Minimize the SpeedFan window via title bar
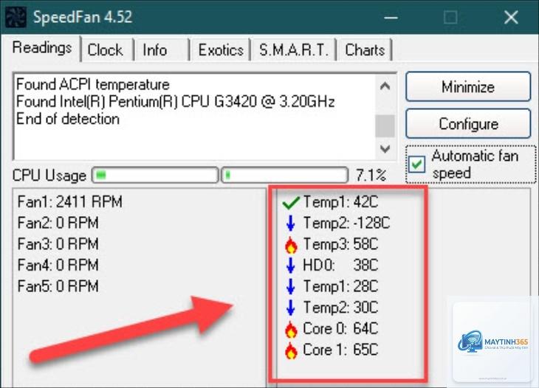This screenshot has width=539, height=388. point(391,17)
